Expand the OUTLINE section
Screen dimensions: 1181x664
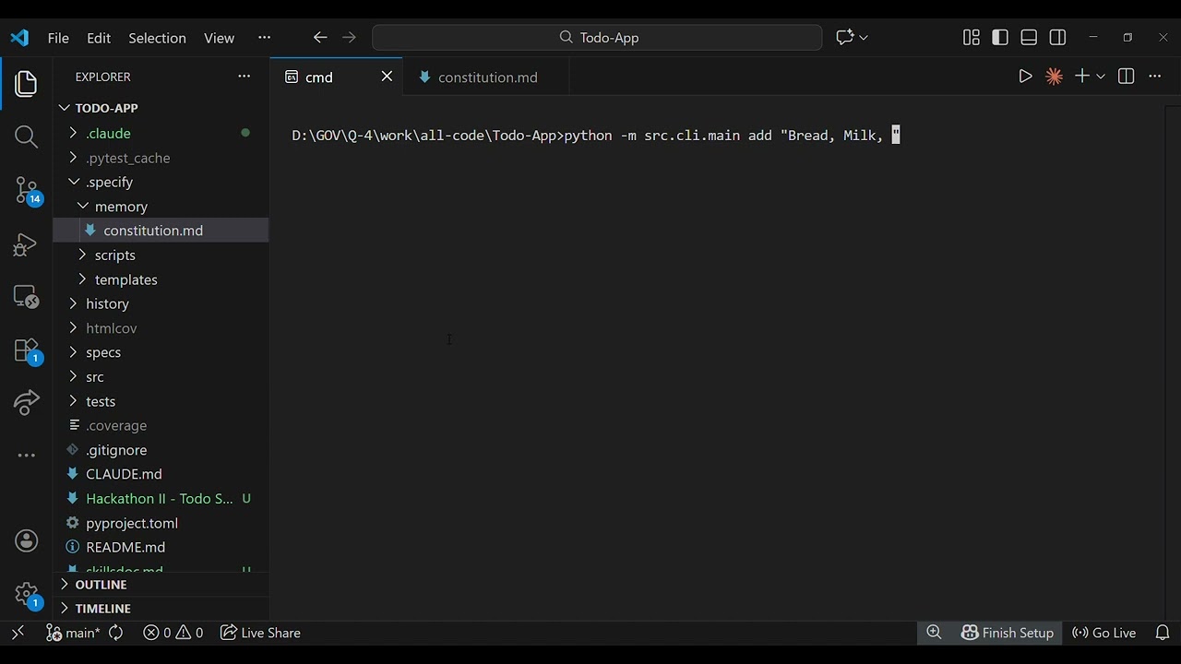point(161,585)
